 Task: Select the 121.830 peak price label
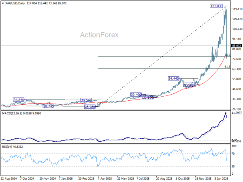coord(216,6)
